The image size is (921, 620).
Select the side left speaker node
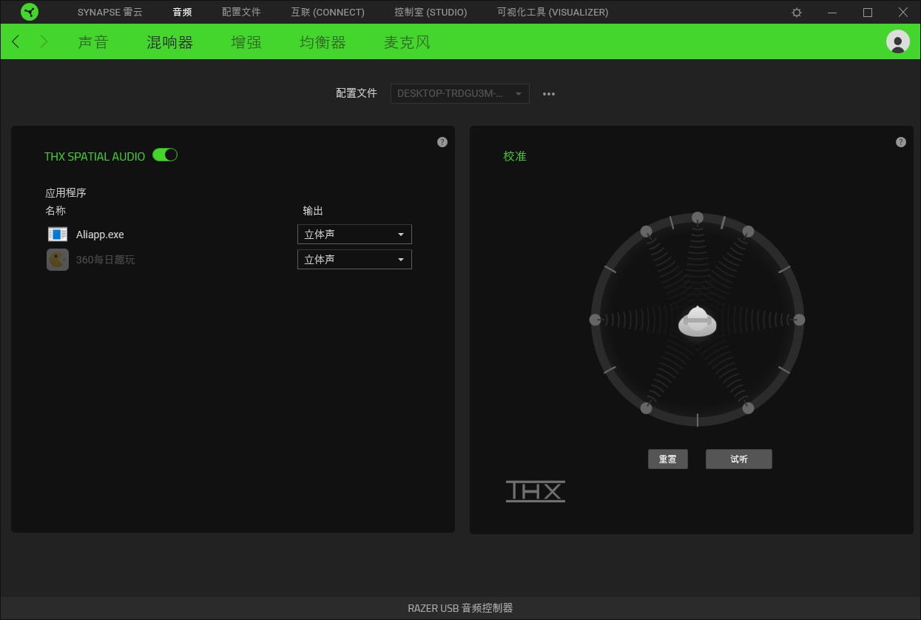(595, 320)
